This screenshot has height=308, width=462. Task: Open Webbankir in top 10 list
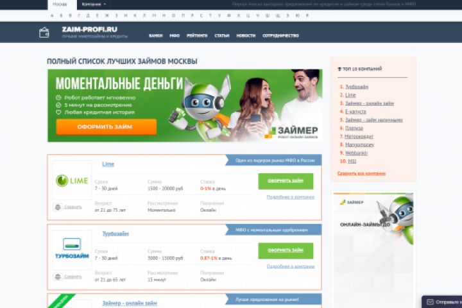[356, 153]
